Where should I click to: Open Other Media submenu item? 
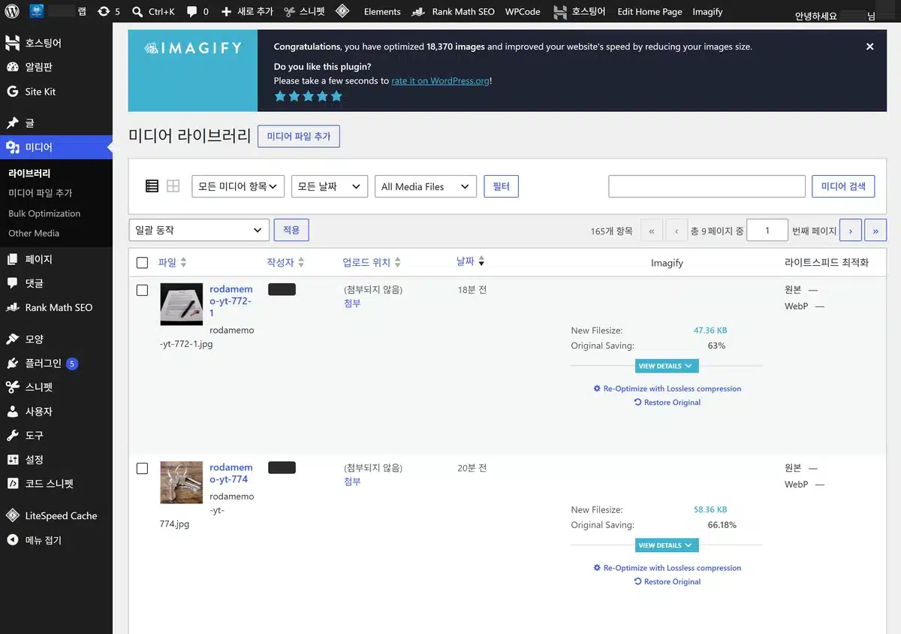click(x=34, y=233)
